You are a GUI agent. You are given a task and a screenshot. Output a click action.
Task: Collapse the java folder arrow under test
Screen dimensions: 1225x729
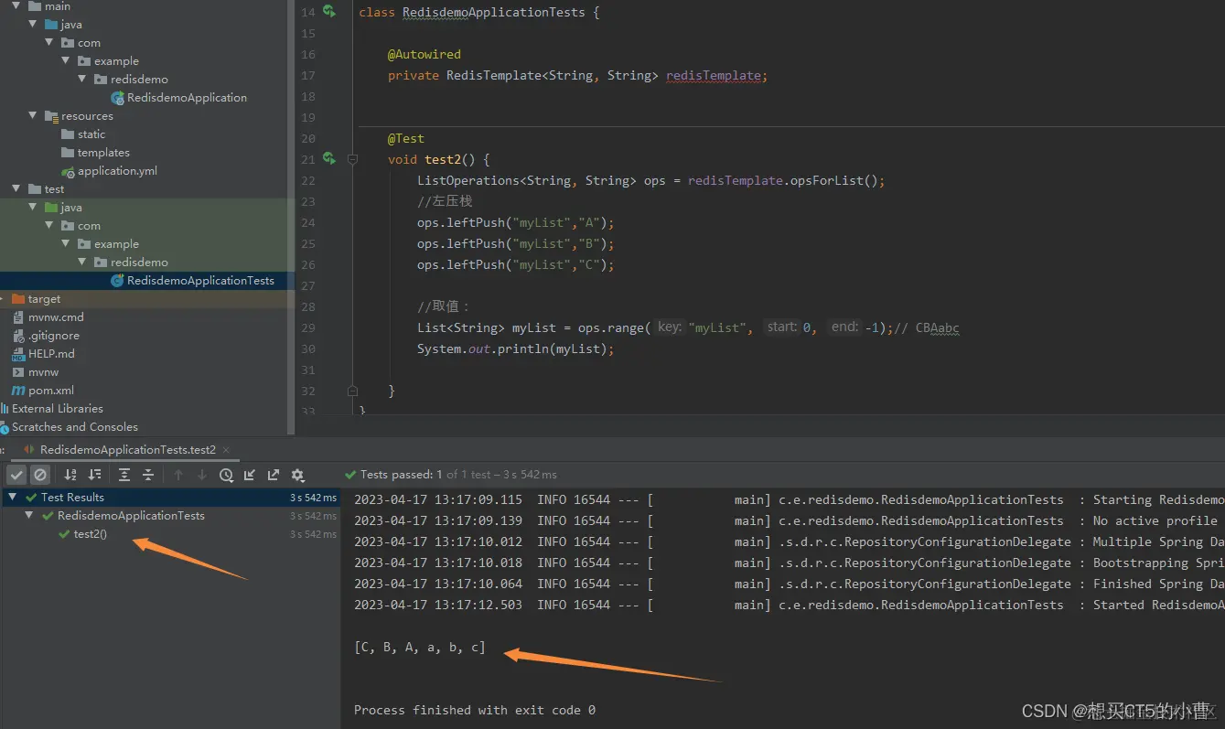tap(33, 208)
